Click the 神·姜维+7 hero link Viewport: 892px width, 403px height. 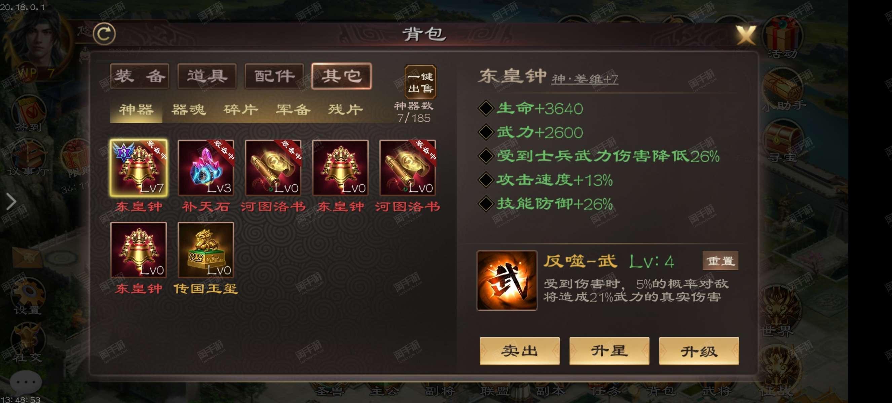[x=585, y=80]
